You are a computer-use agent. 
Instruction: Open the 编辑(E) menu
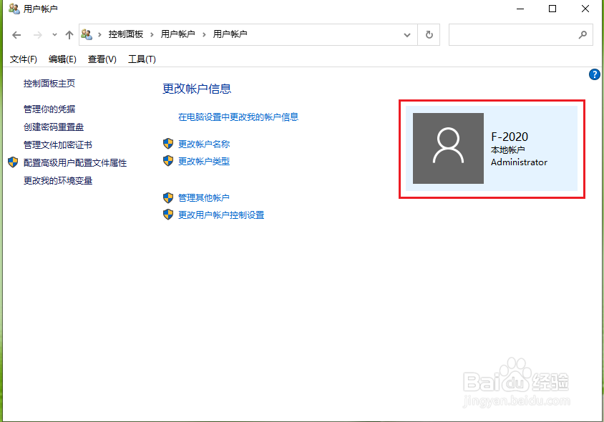[x=62, y=59]
